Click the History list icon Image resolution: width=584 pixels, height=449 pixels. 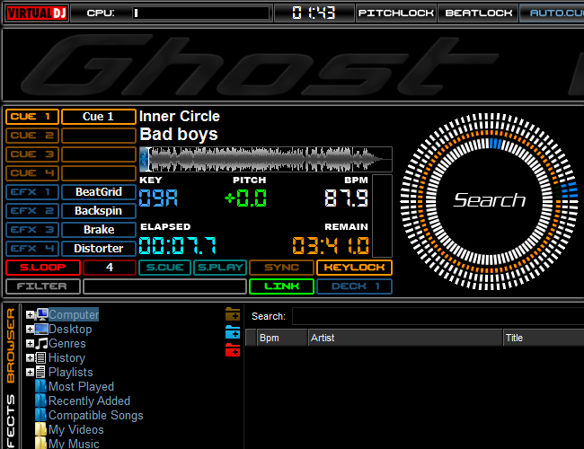[x=41, y=357]
